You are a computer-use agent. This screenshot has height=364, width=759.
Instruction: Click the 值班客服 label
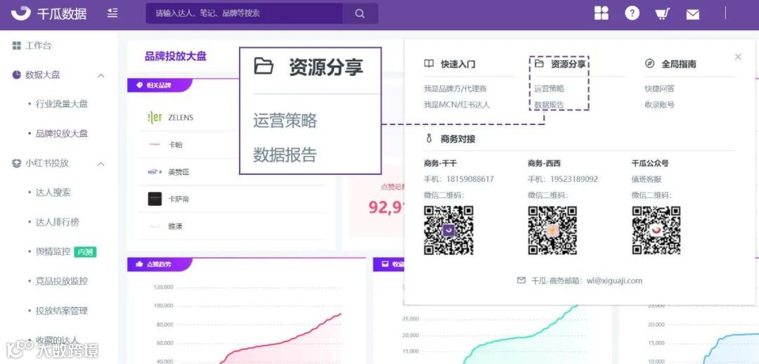[647, 179]
